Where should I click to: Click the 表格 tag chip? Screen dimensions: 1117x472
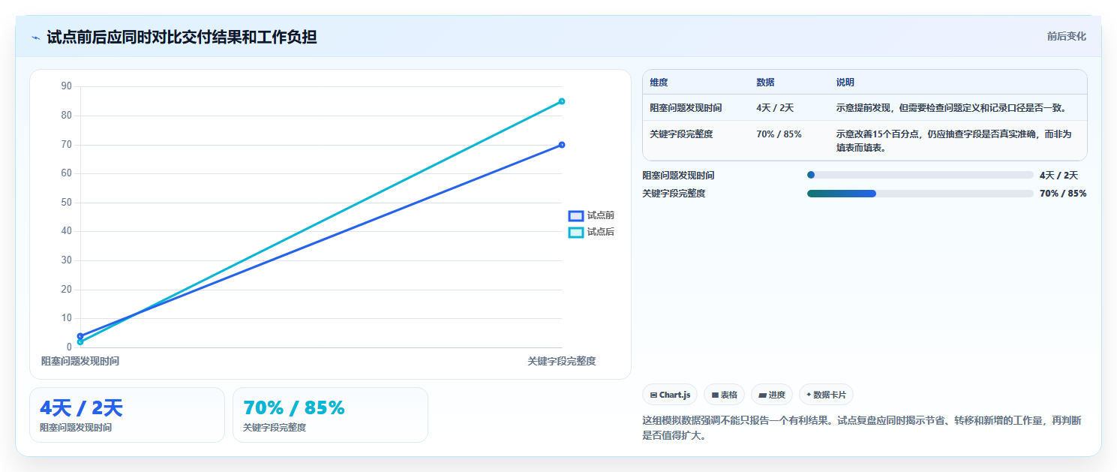click(x=724, y=395)
